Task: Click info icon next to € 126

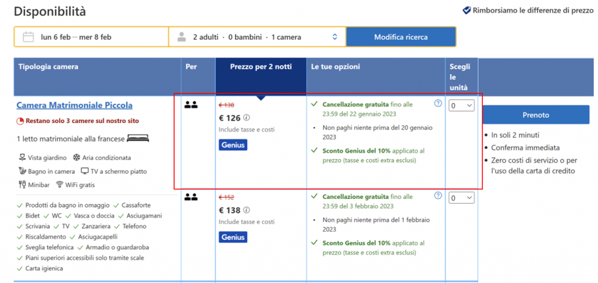Action: 246,117
